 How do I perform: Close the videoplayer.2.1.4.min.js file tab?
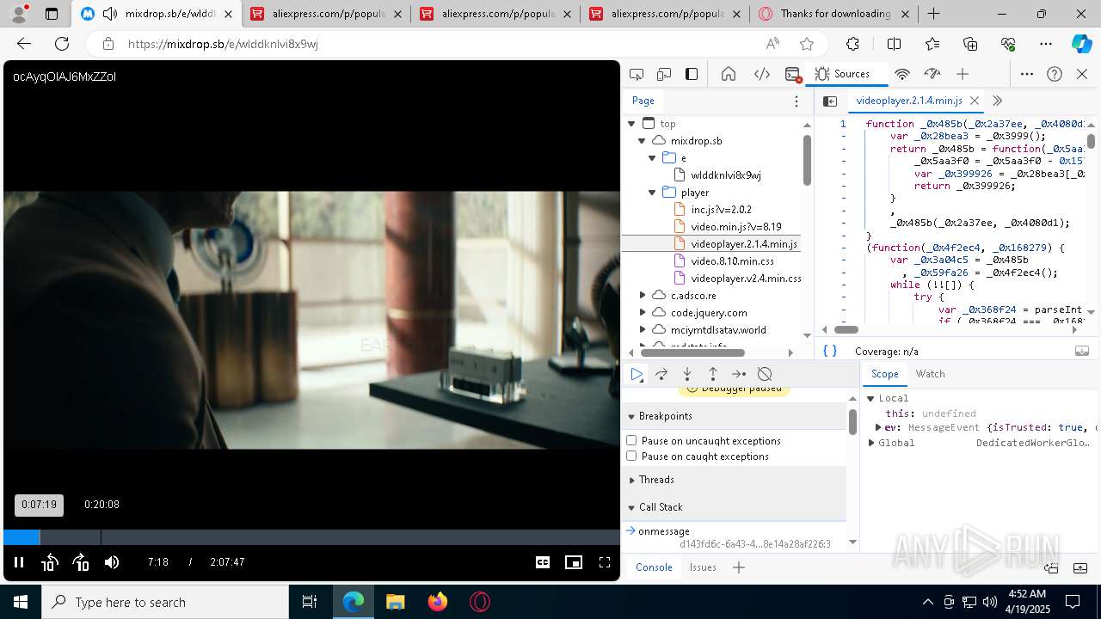[975, 101]
